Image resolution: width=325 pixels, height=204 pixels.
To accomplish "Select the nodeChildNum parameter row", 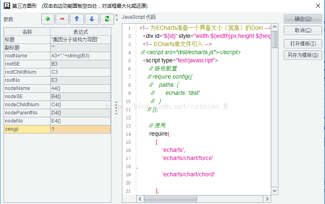I will tap(27, 105).
